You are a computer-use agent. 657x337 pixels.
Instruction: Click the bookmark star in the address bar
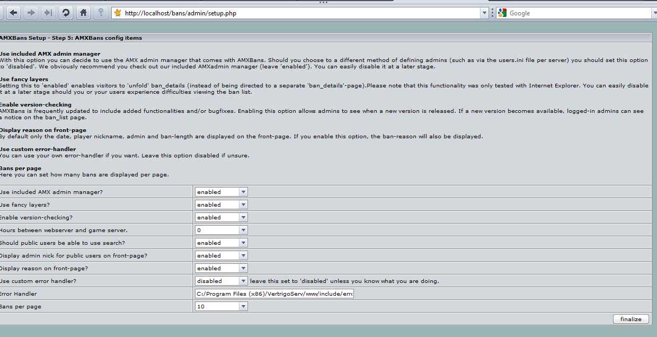coord(118,13)
